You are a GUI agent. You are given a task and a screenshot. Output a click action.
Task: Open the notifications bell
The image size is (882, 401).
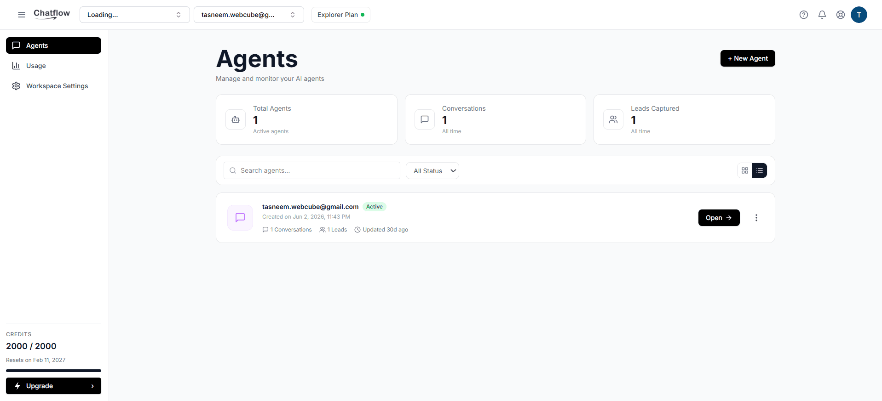click(x=822, y=15)
